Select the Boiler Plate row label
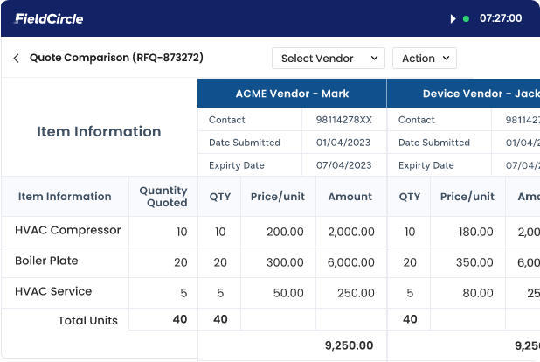540x362 pixels. pos(46,261)
